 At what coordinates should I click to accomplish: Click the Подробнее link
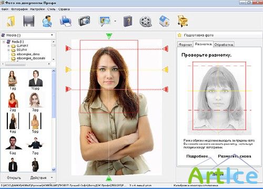click(199, 156)
